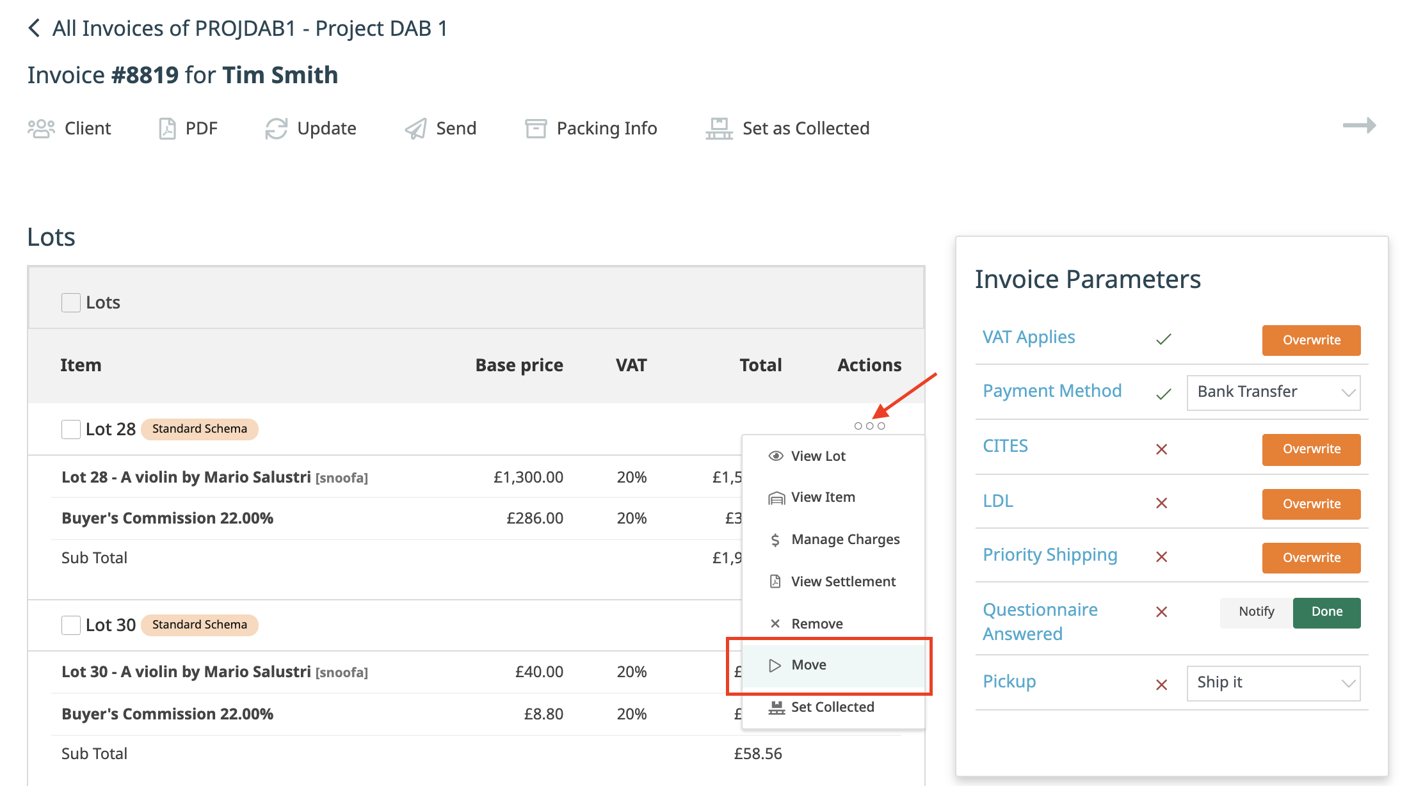Click the Priority Shipping red cross status
Screen dimensions: 1416x786
1161,557
